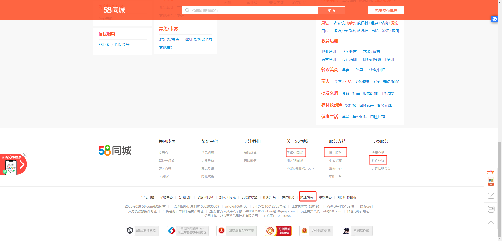This screenshot has width=502, height=241.
Task: Click the search magnifier in the search bar
Action: [x=187, y=10]
